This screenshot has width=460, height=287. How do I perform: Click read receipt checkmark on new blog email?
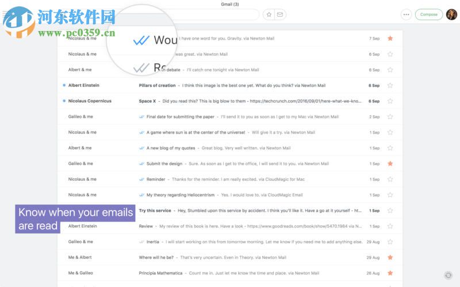[x=141, y=148]
